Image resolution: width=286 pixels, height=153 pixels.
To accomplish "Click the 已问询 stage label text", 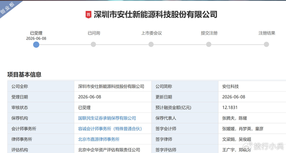I will tap(94, 33).
